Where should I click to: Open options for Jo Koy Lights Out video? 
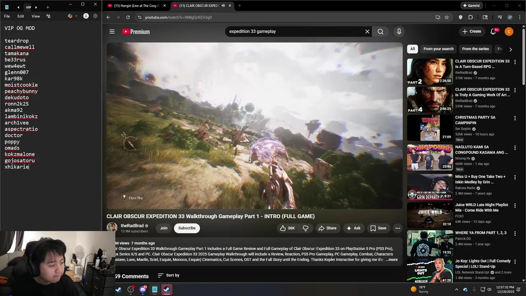click(515, 261)
